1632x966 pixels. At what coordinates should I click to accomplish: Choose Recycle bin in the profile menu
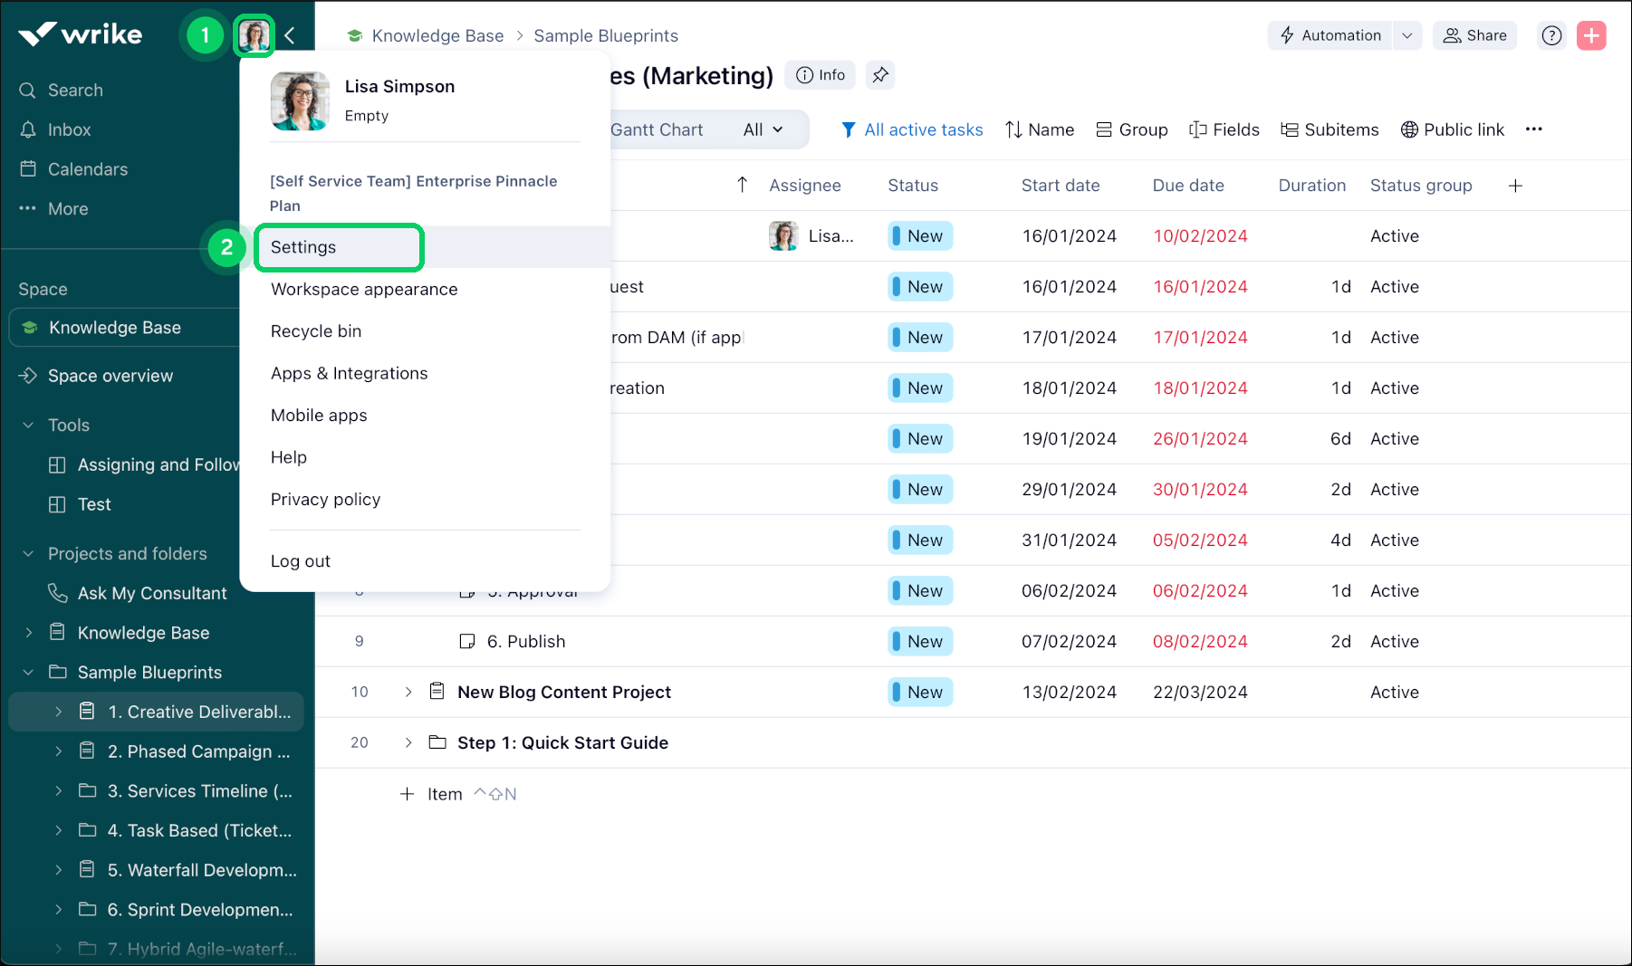(x=316, y=331)
